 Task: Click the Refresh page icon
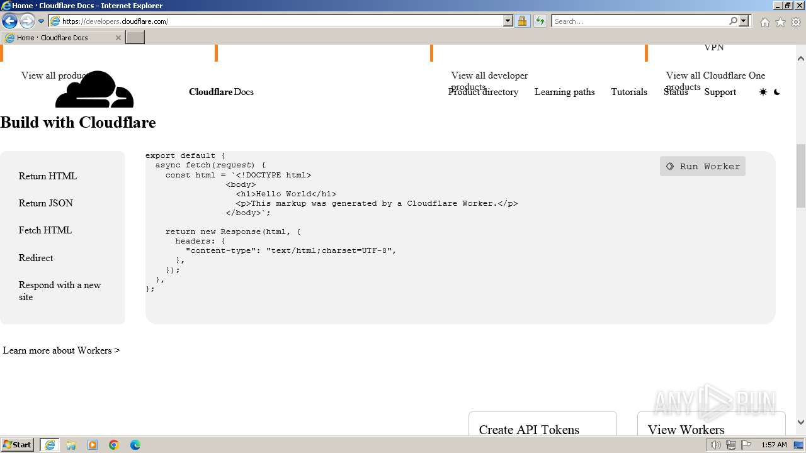pos(540,21)
